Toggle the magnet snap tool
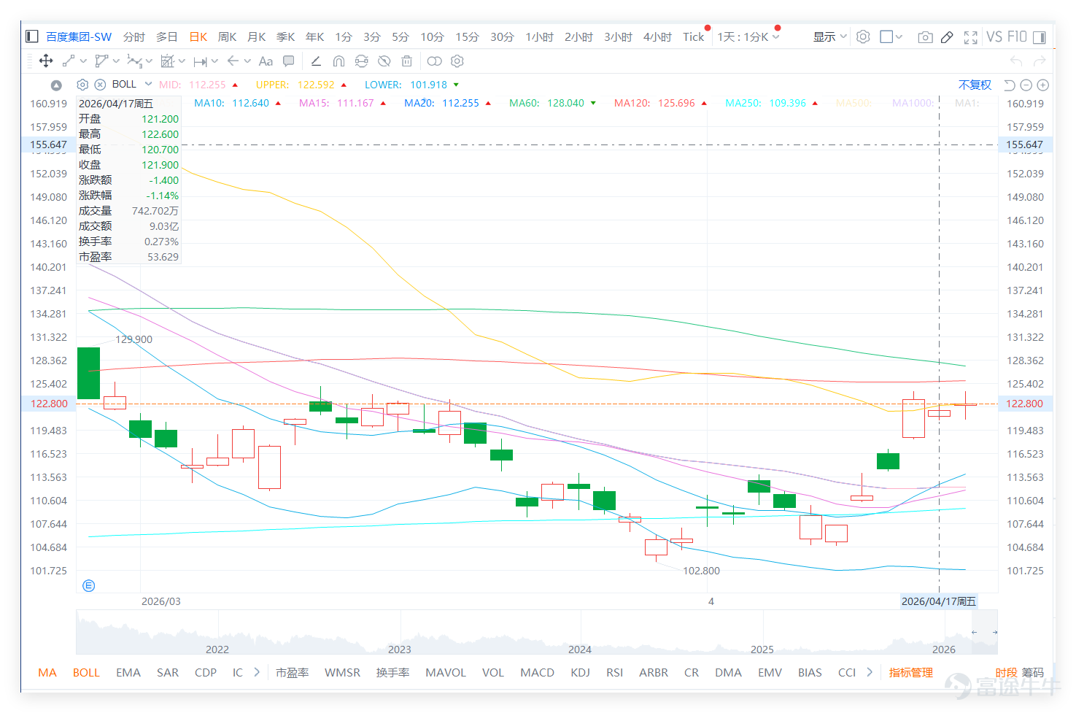This screenshot has height=713, width=1076. [x=338, y=61]
